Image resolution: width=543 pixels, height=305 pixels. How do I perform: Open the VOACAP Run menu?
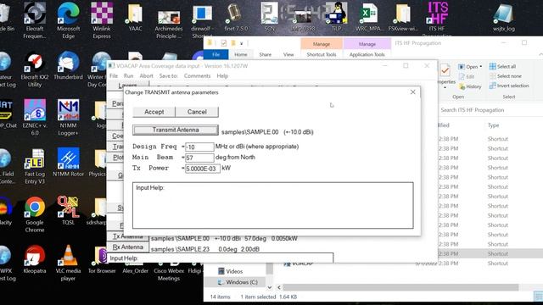pos(128,75)
